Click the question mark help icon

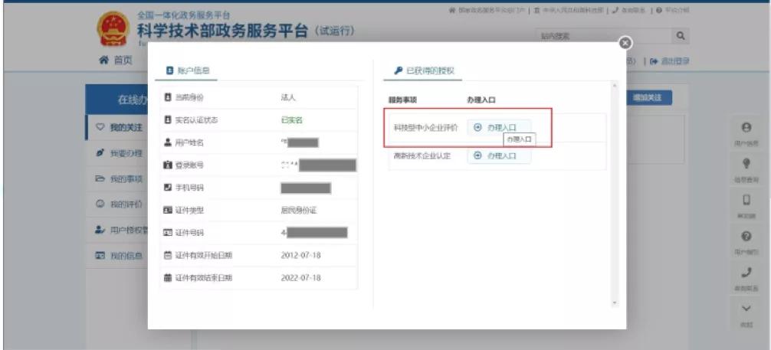click(x=746, y=237)
